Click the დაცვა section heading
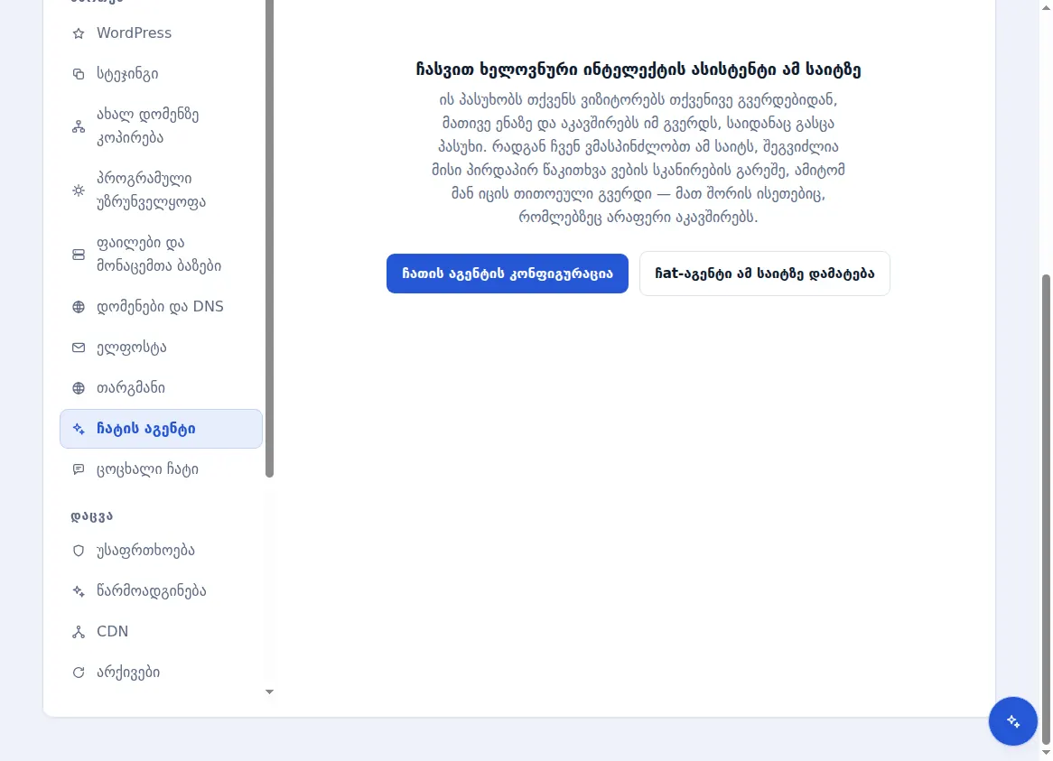 click(x=92, y=516)
